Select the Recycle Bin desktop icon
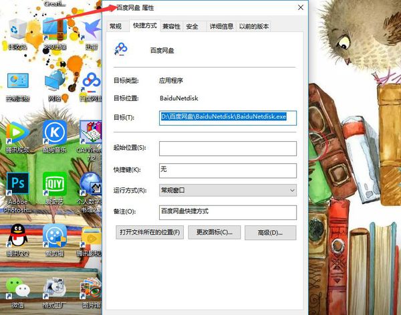The image size is (401, 315). pos(17,33)
